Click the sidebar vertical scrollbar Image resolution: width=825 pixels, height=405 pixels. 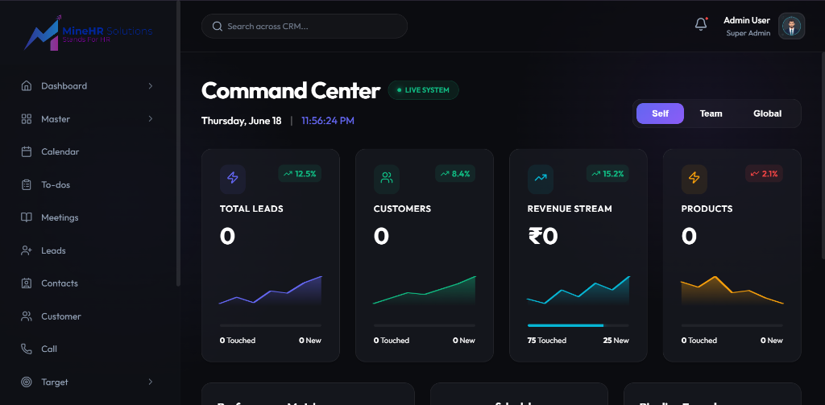[x=178, y=143]
